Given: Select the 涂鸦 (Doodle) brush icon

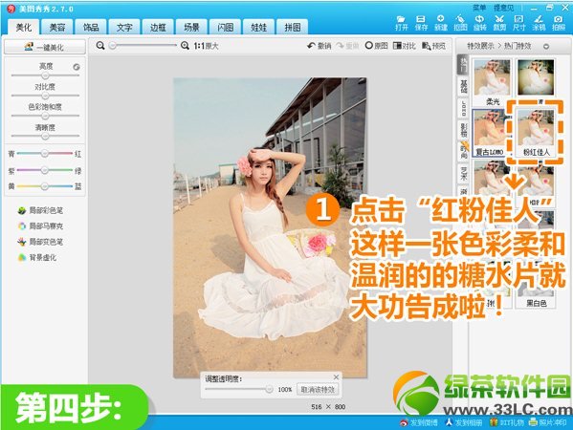Looking at the screenshot, I should click(x=539, y=23).
